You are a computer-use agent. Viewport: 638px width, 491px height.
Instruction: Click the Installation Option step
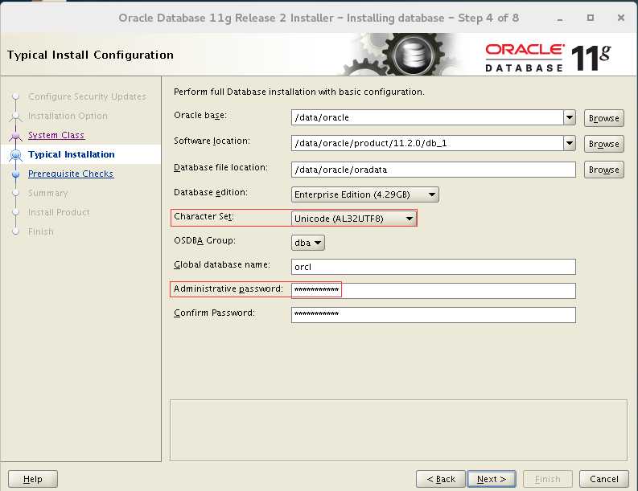tap(68, 116)
